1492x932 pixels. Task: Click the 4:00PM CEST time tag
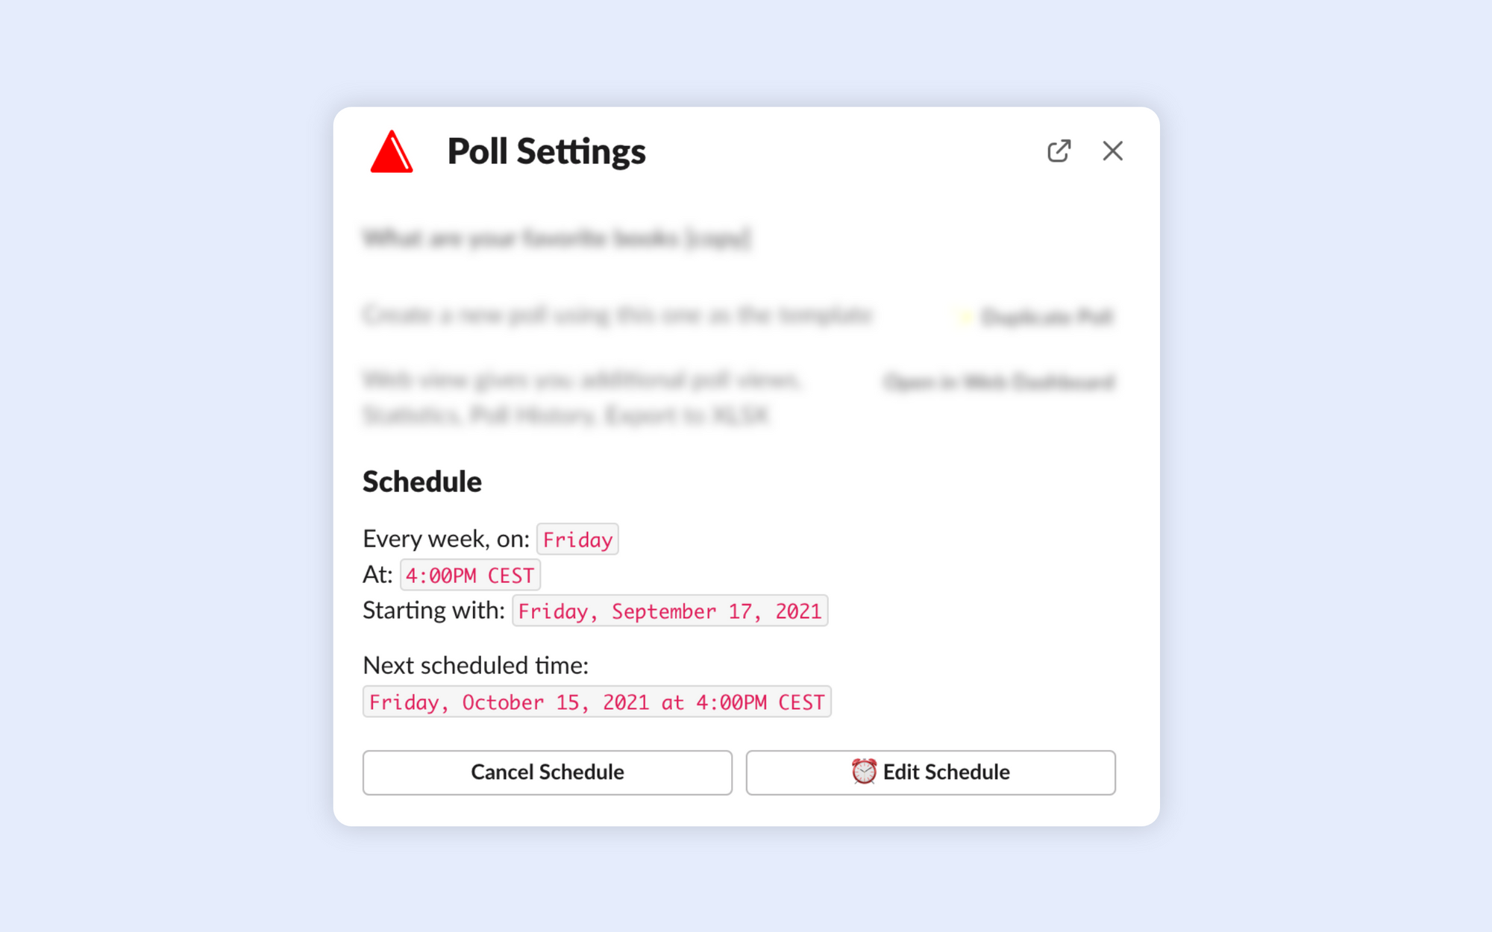[x=470, y=575]
